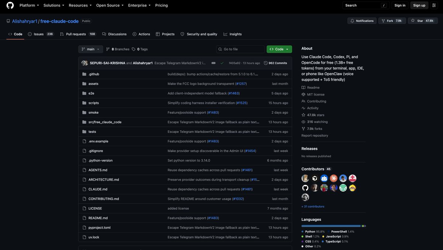
Task: Open the Contributing people icon
Action: (x=303, y=101)
